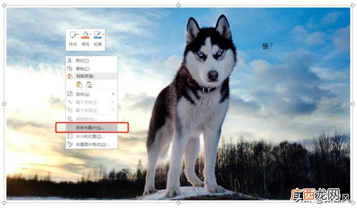357x209 pixels.
Task: Choose 复制(C) from the context menu
Action: pyautogui.click(x=91, y=69)
